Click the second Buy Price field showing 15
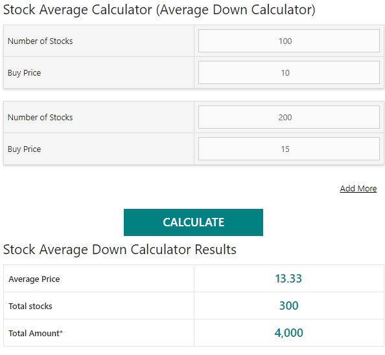 coord(289,149)
